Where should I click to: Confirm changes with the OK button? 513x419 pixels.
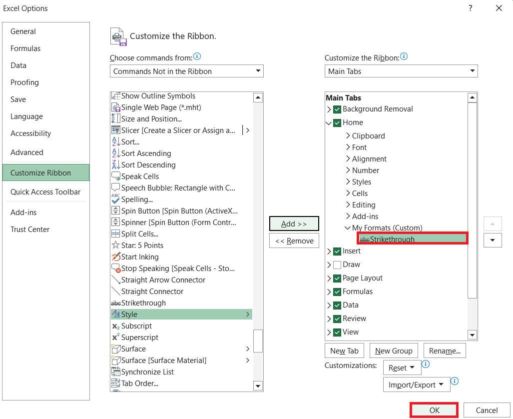pos(434,410)
